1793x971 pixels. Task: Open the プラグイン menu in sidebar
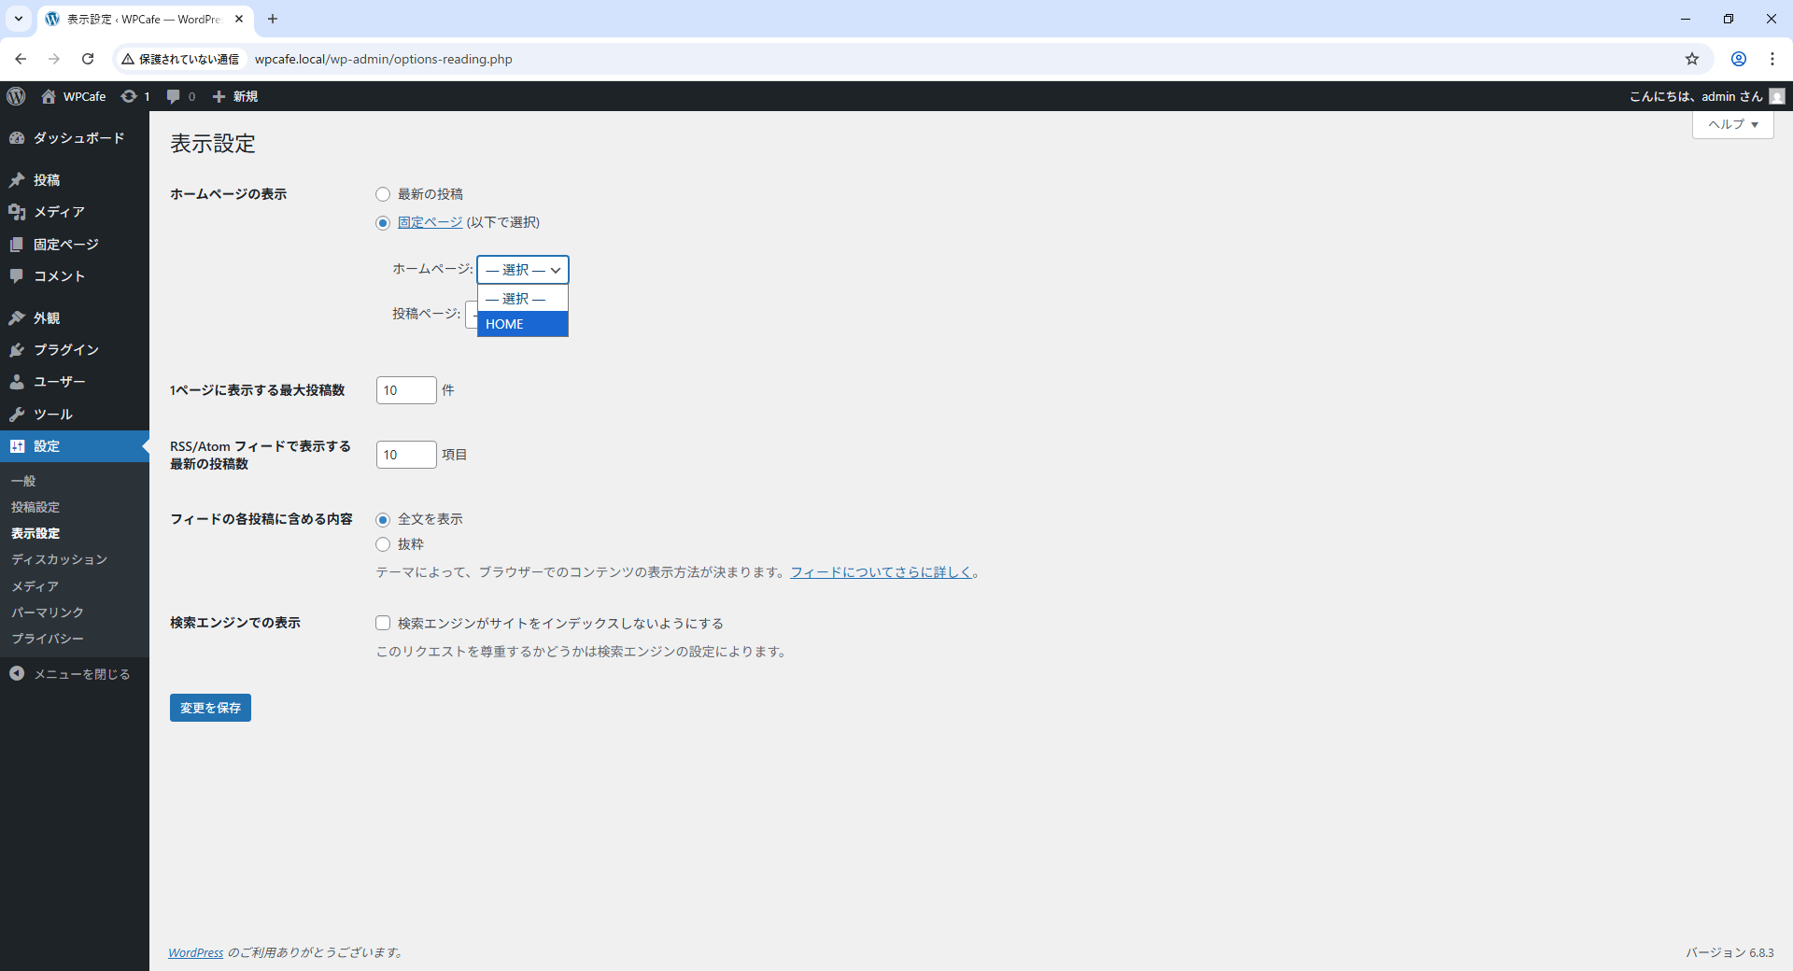(x=65, y=350)
